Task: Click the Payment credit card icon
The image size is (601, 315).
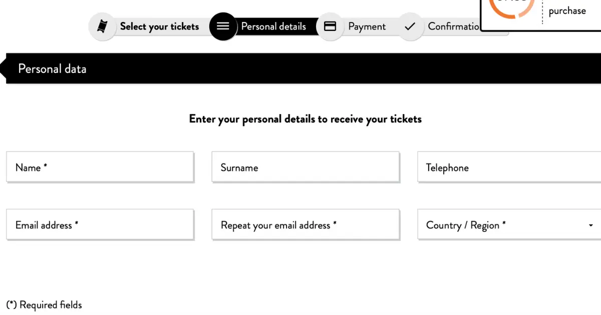Action: point(330,26)
